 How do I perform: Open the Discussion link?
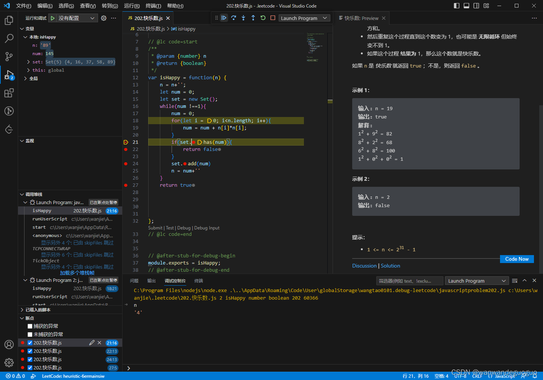[364, 266]
